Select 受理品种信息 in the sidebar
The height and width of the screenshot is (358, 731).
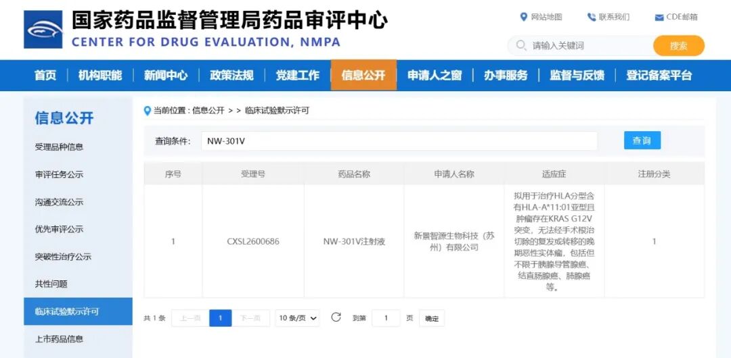click(59, 147)
